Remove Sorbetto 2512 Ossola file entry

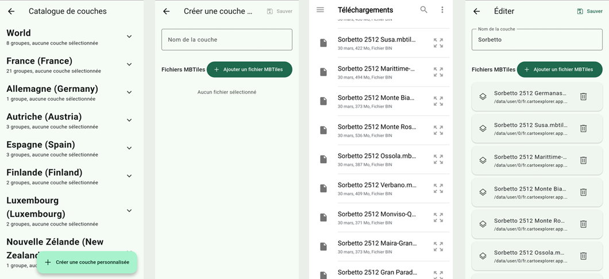coord(583,256)
